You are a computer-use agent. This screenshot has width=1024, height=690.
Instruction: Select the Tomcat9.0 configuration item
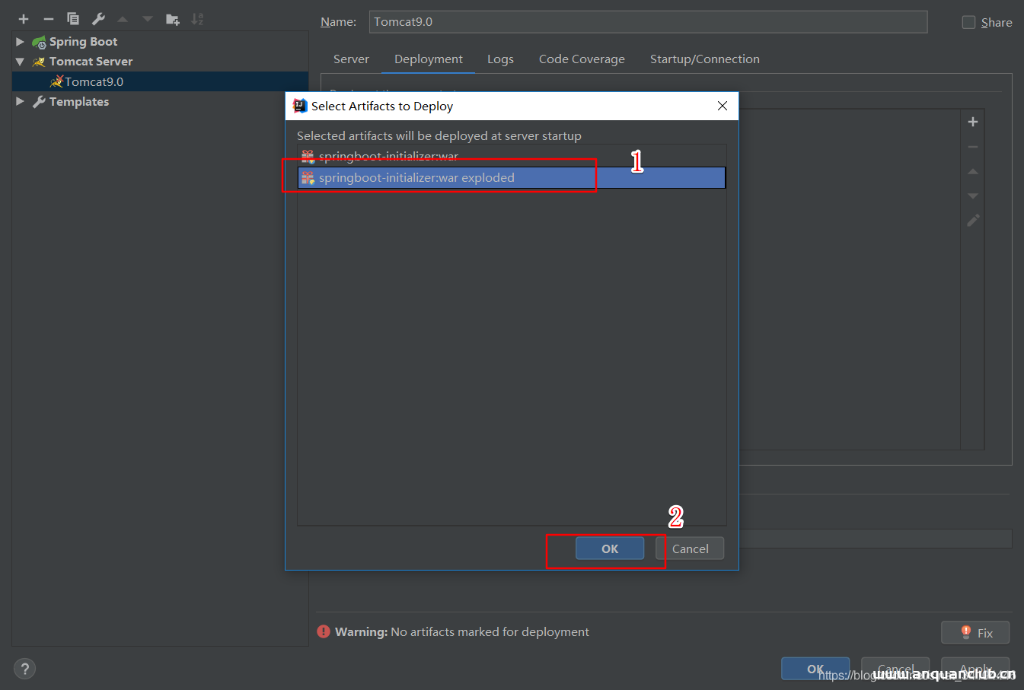click(94, 81)
